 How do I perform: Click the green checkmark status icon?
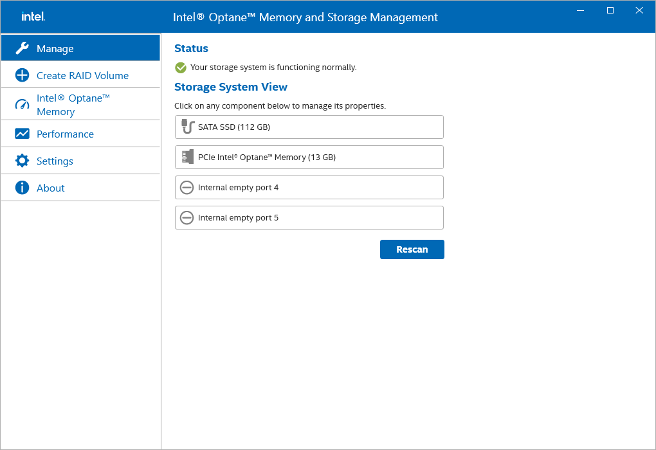[181, 67]
